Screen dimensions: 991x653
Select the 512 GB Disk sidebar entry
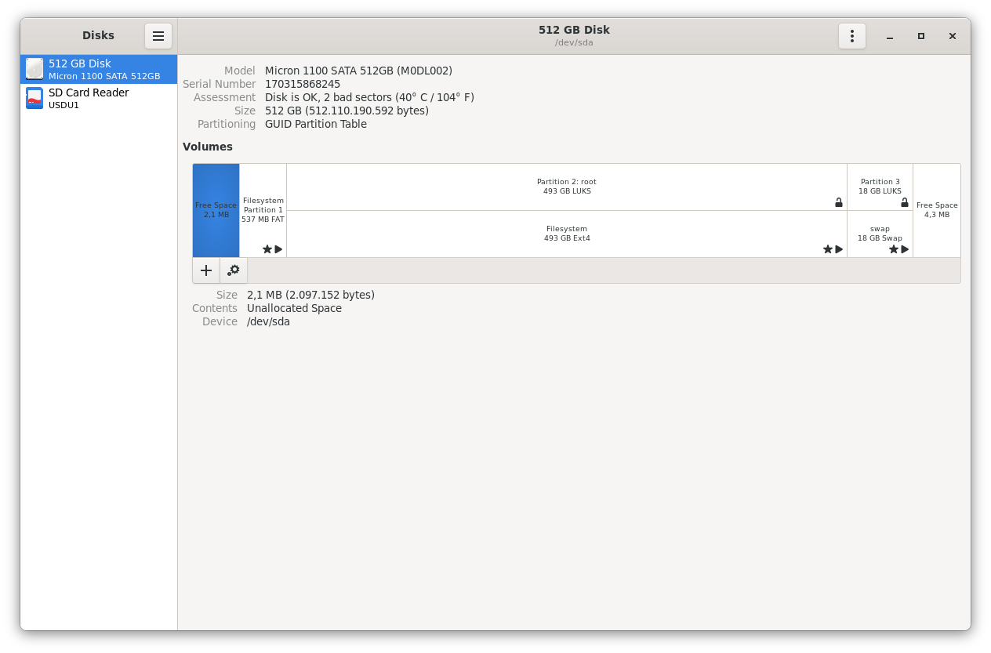pos(98,69)
